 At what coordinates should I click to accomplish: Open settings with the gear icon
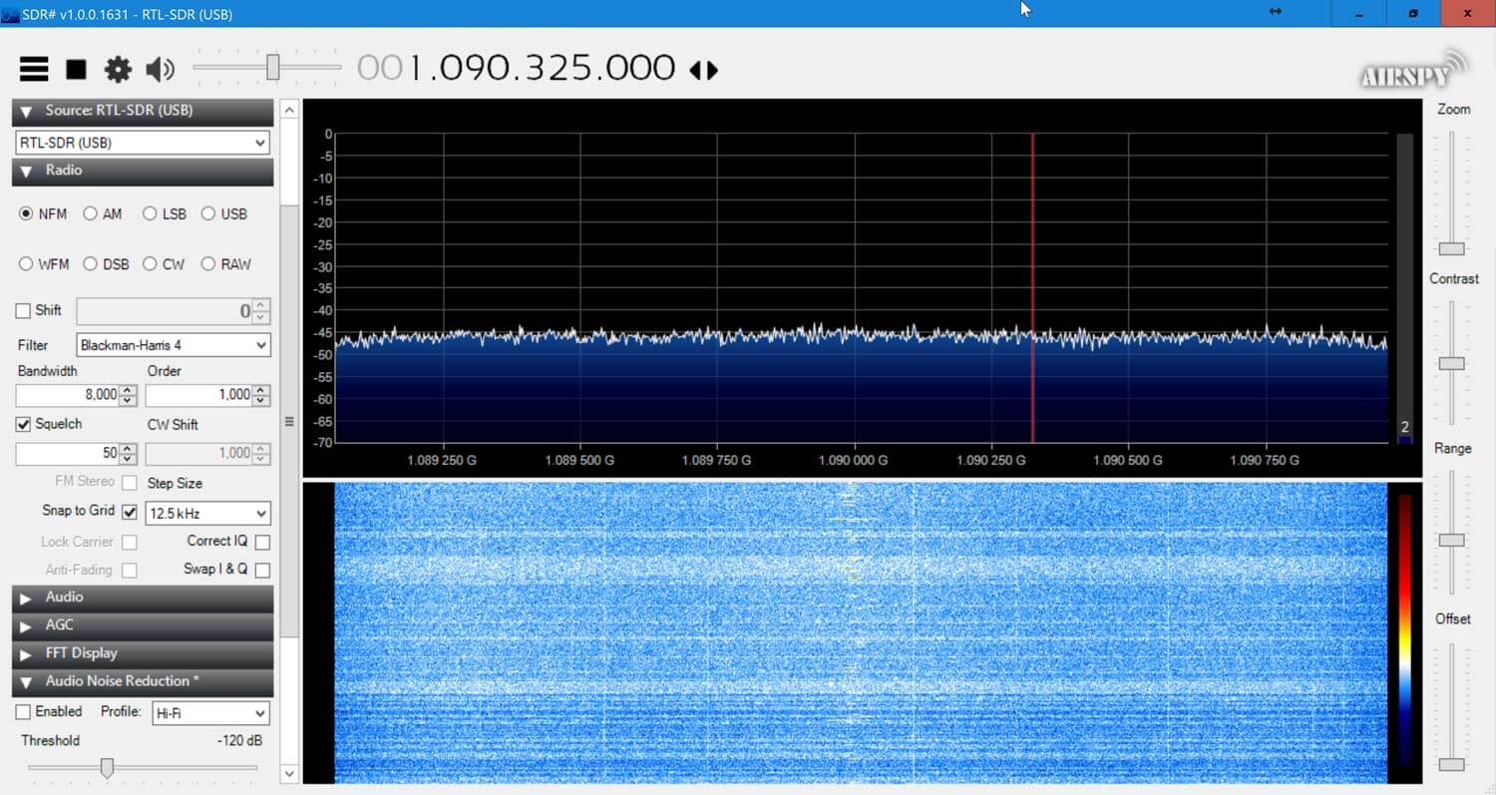point(118,69)
